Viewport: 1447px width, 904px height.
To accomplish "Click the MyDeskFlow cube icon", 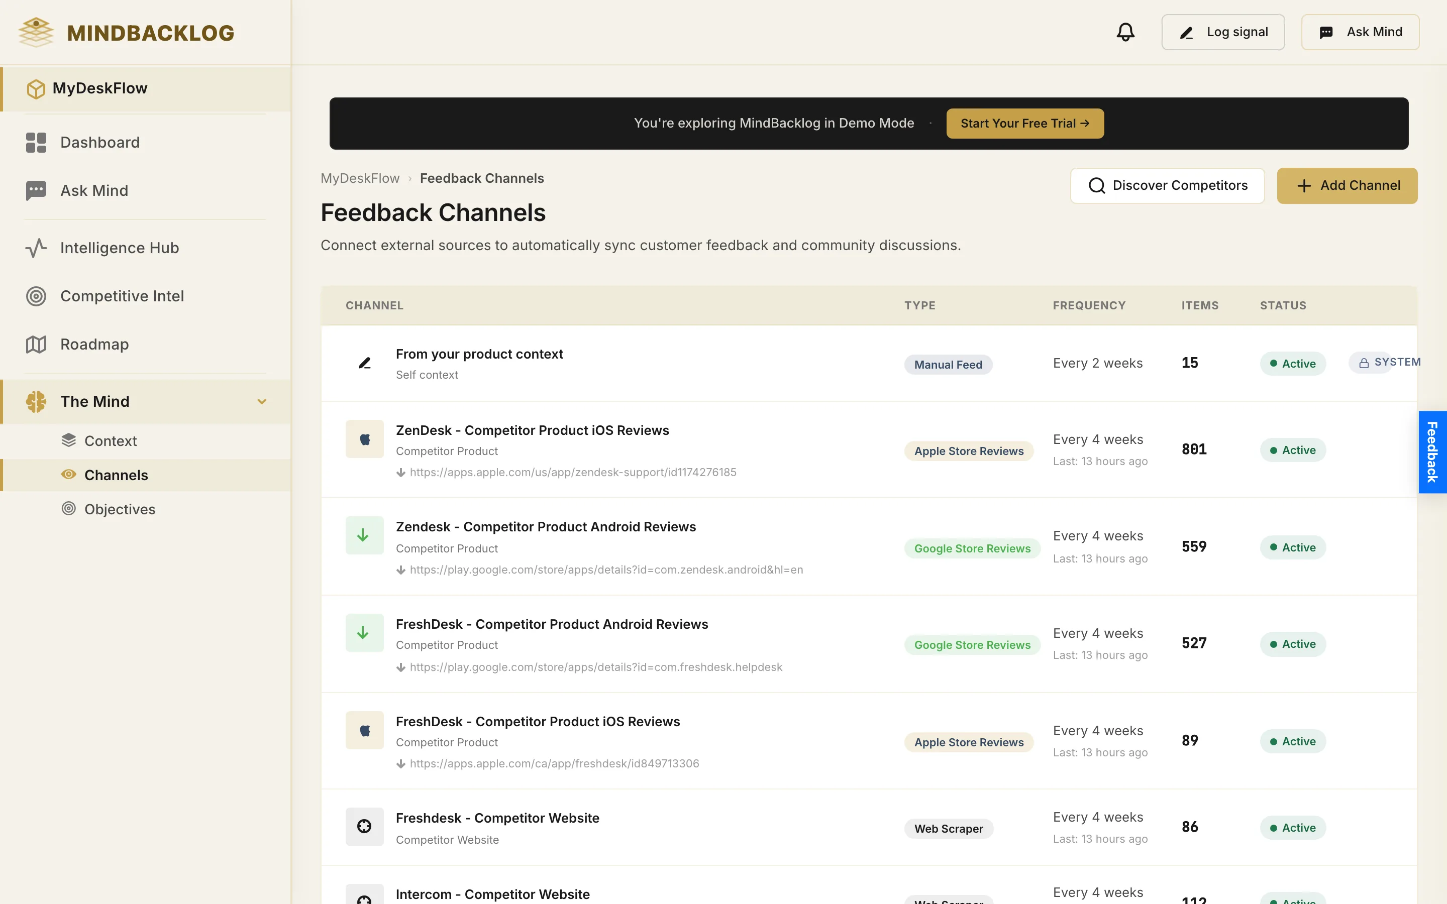I will pyautogui.click(x=36, y=88).
